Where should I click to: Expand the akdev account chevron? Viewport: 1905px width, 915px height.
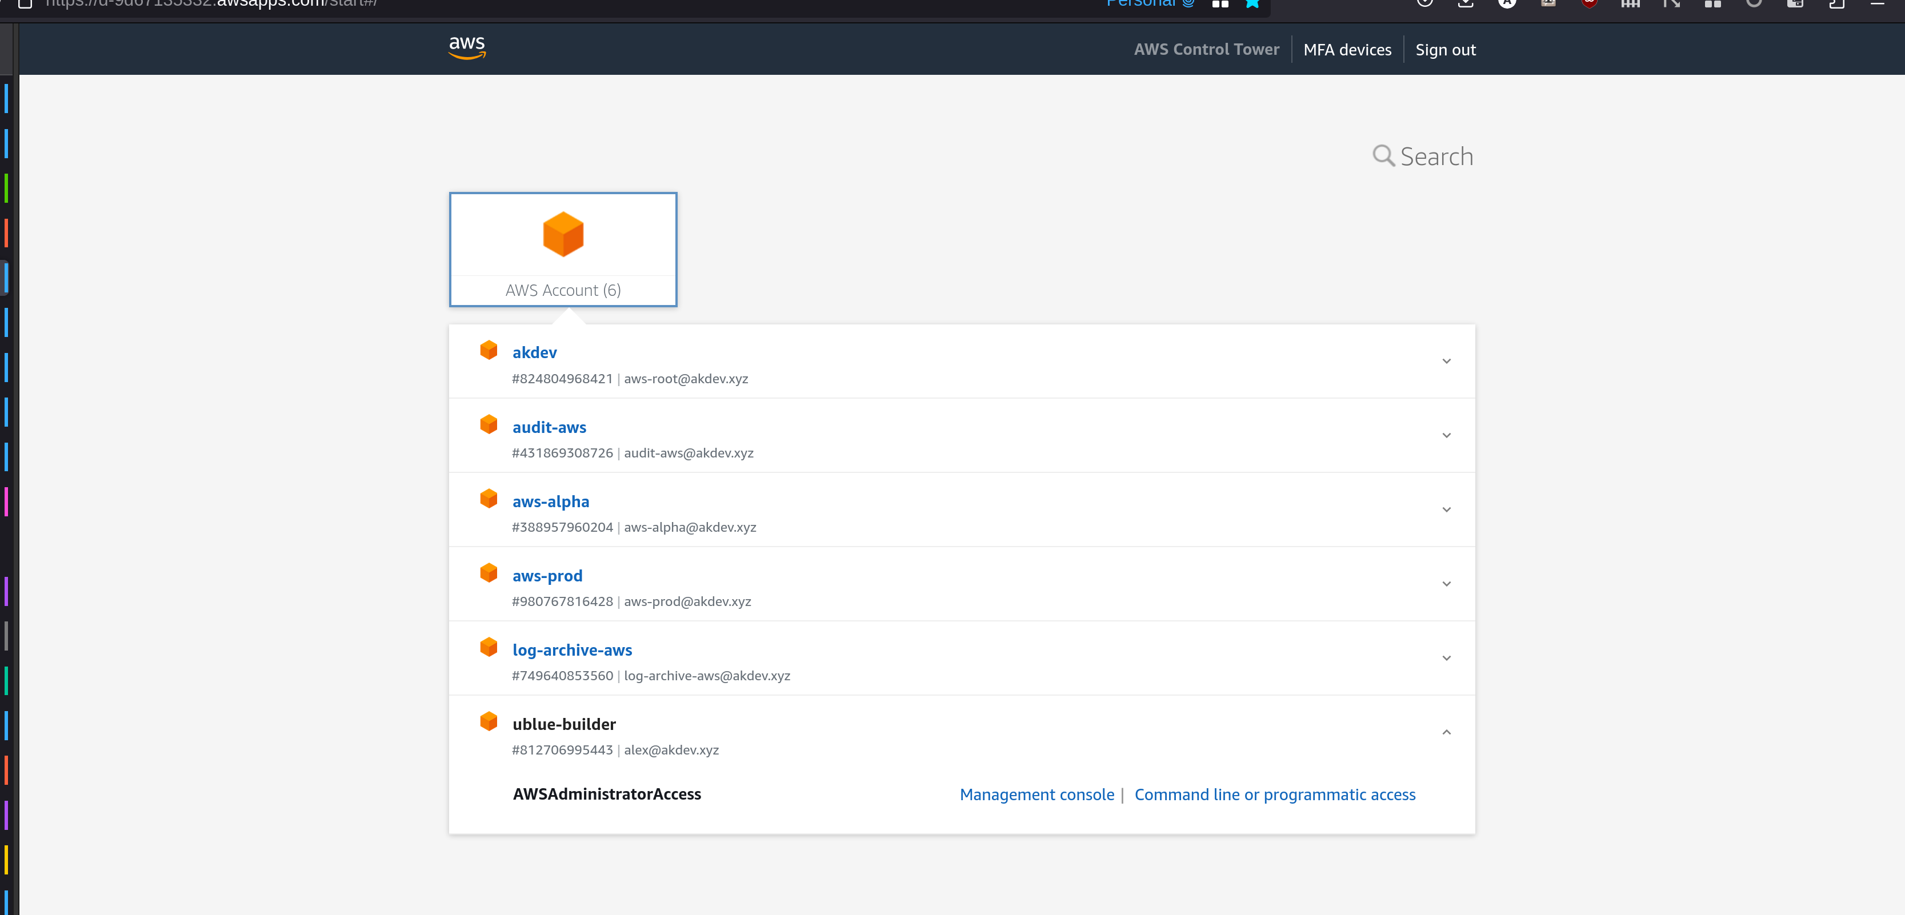click(1447, 362)
